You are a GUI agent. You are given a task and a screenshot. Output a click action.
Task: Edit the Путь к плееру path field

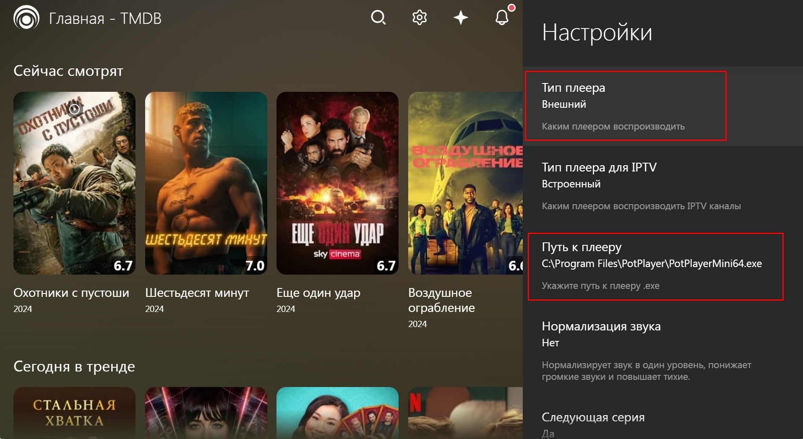[663, 265]
